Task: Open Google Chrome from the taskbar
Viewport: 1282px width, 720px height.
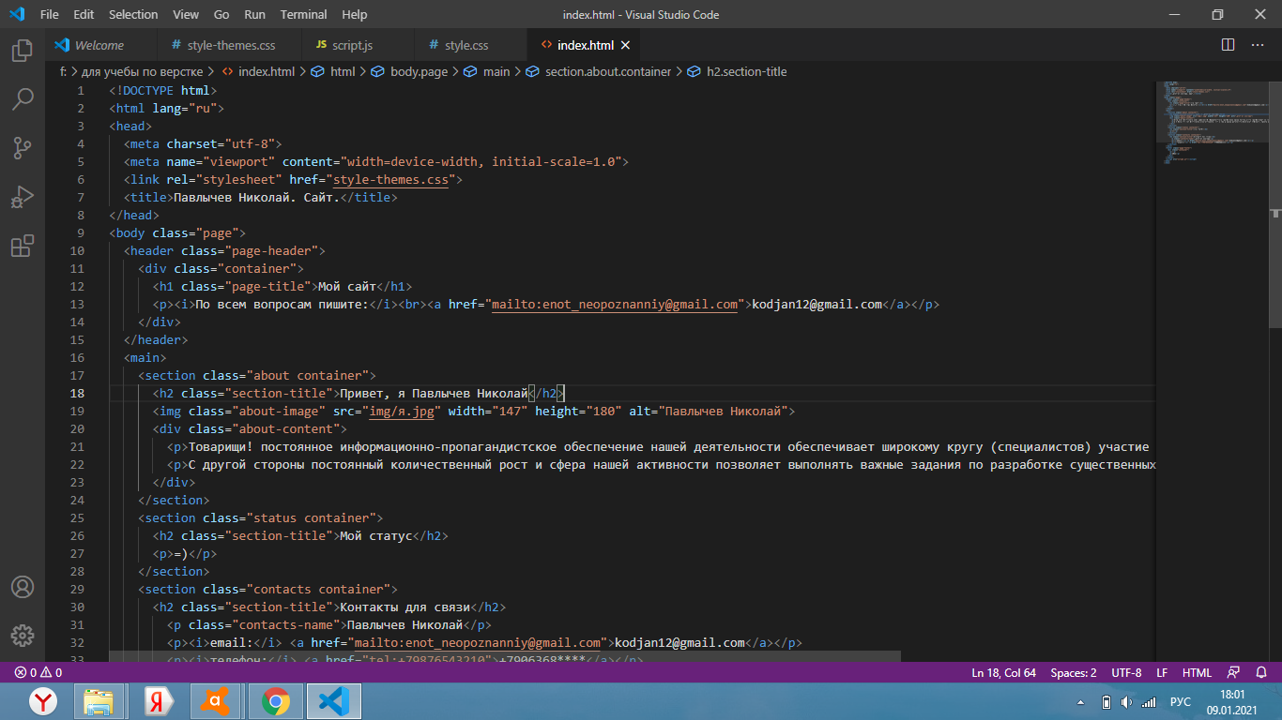Action: click(x=275, y=701)
